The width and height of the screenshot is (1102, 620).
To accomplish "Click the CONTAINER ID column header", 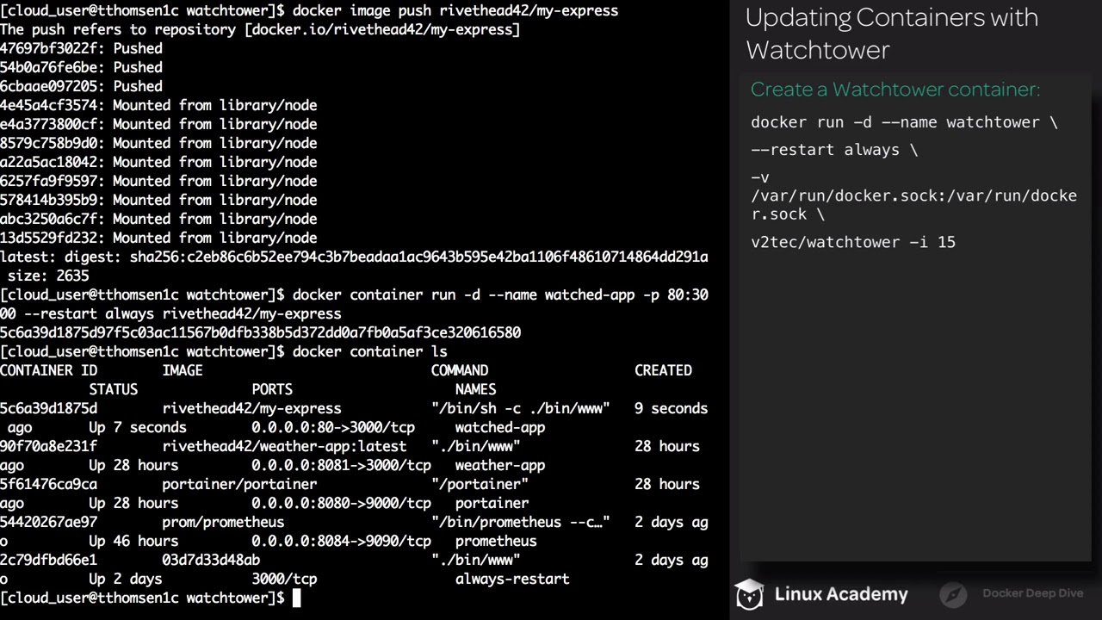I will click(48, 370).
